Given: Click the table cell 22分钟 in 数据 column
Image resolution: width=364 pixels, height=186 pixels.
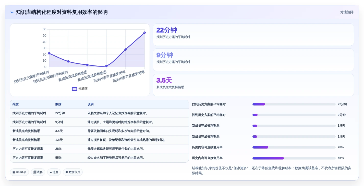Looking at the screenshot, I should click(60, 113).
